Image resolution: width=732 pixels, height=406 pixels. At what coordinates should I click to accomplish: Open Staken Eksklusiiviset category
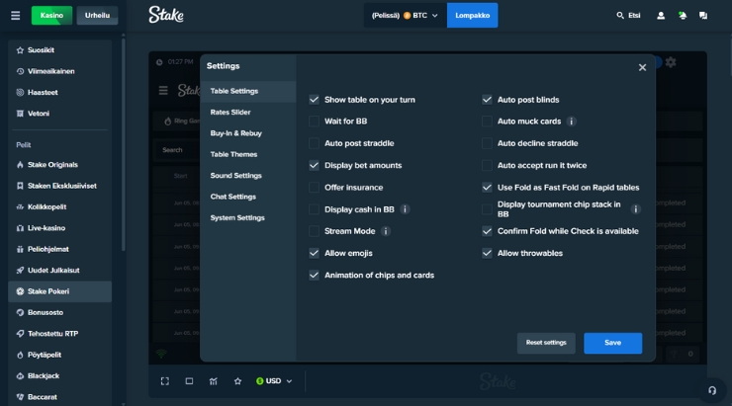[59, 186]
